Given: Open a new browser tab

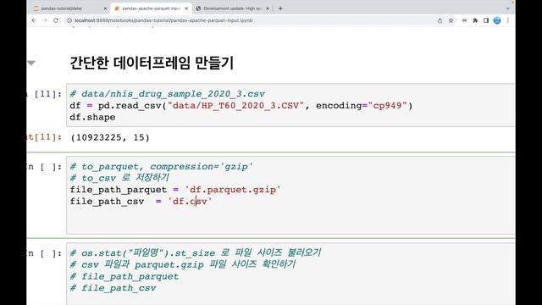Looking at the screenshot, I should (x=280, y=8).
